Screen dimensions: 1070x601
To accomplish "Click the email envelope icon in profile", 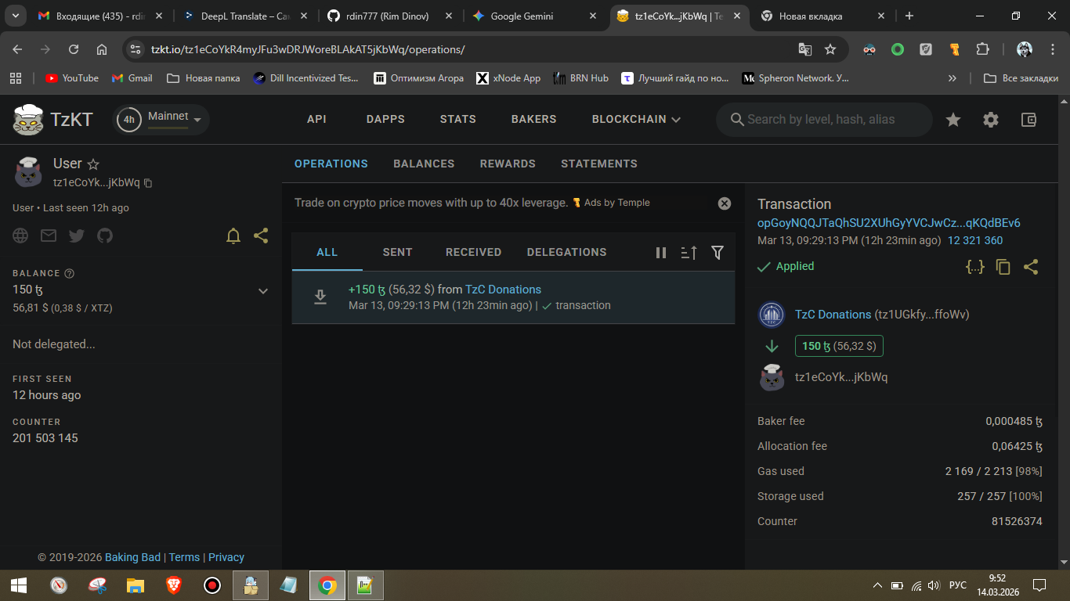I will click(49, 236).
